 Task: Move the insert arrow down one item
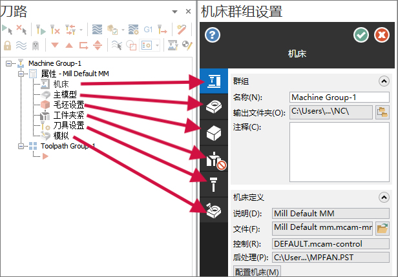click(55, 45)
